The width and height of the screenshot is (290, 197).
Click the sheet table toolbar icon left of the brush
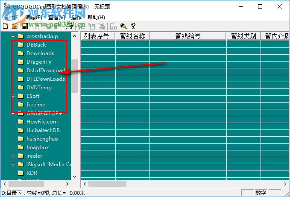tap(113, 26)
